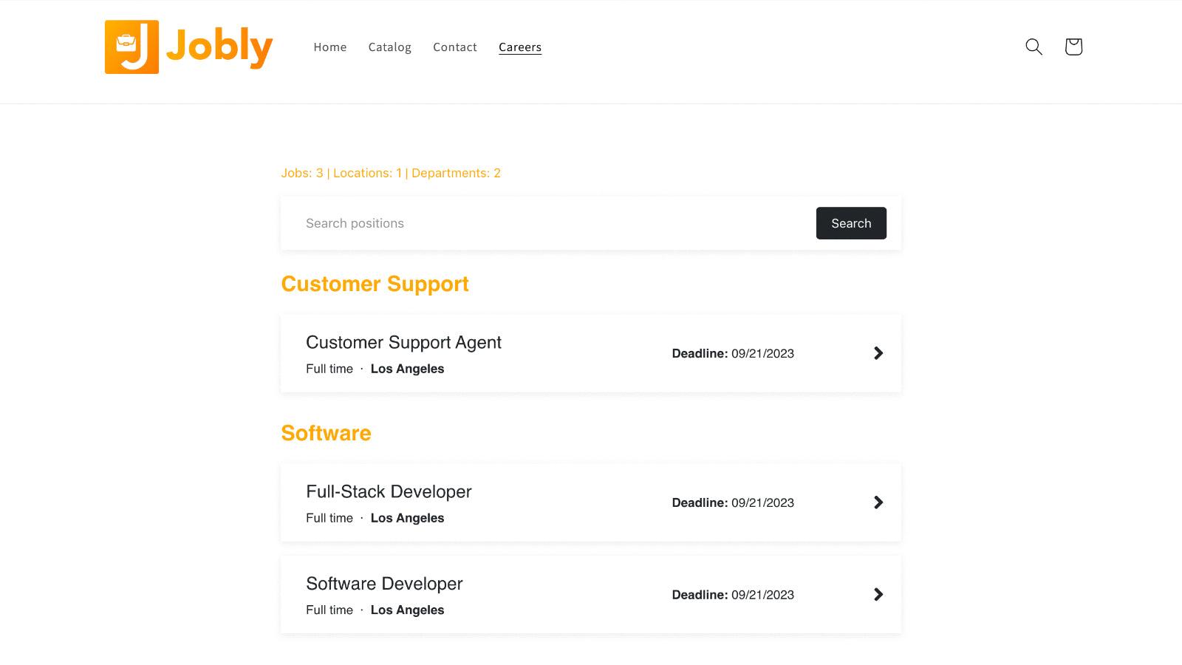Viewport: 1182px width, 665px height.
Task: Navigate to the Contact page
Action: tap(454, 47)
